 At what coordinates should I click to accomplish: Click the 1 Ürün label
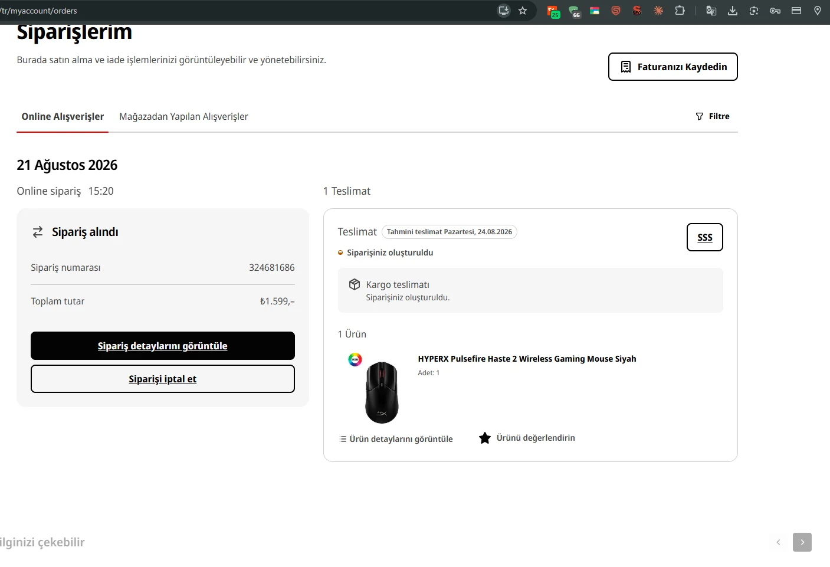pyautogui.click(x=352, y=334)
